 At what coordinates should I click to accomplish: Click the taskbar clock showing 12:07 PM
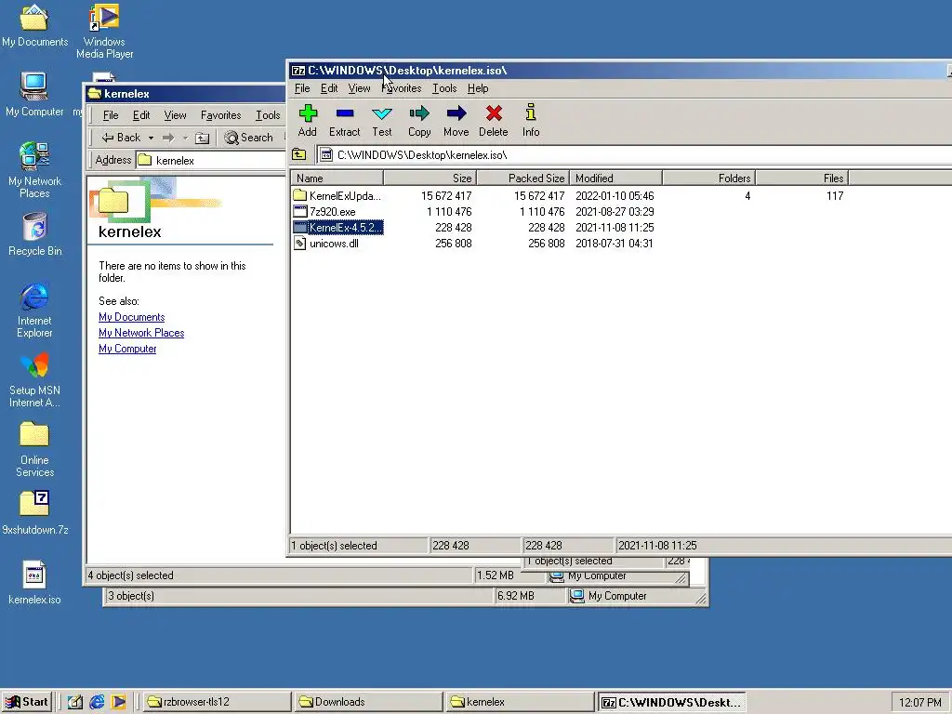pos(919,703)
